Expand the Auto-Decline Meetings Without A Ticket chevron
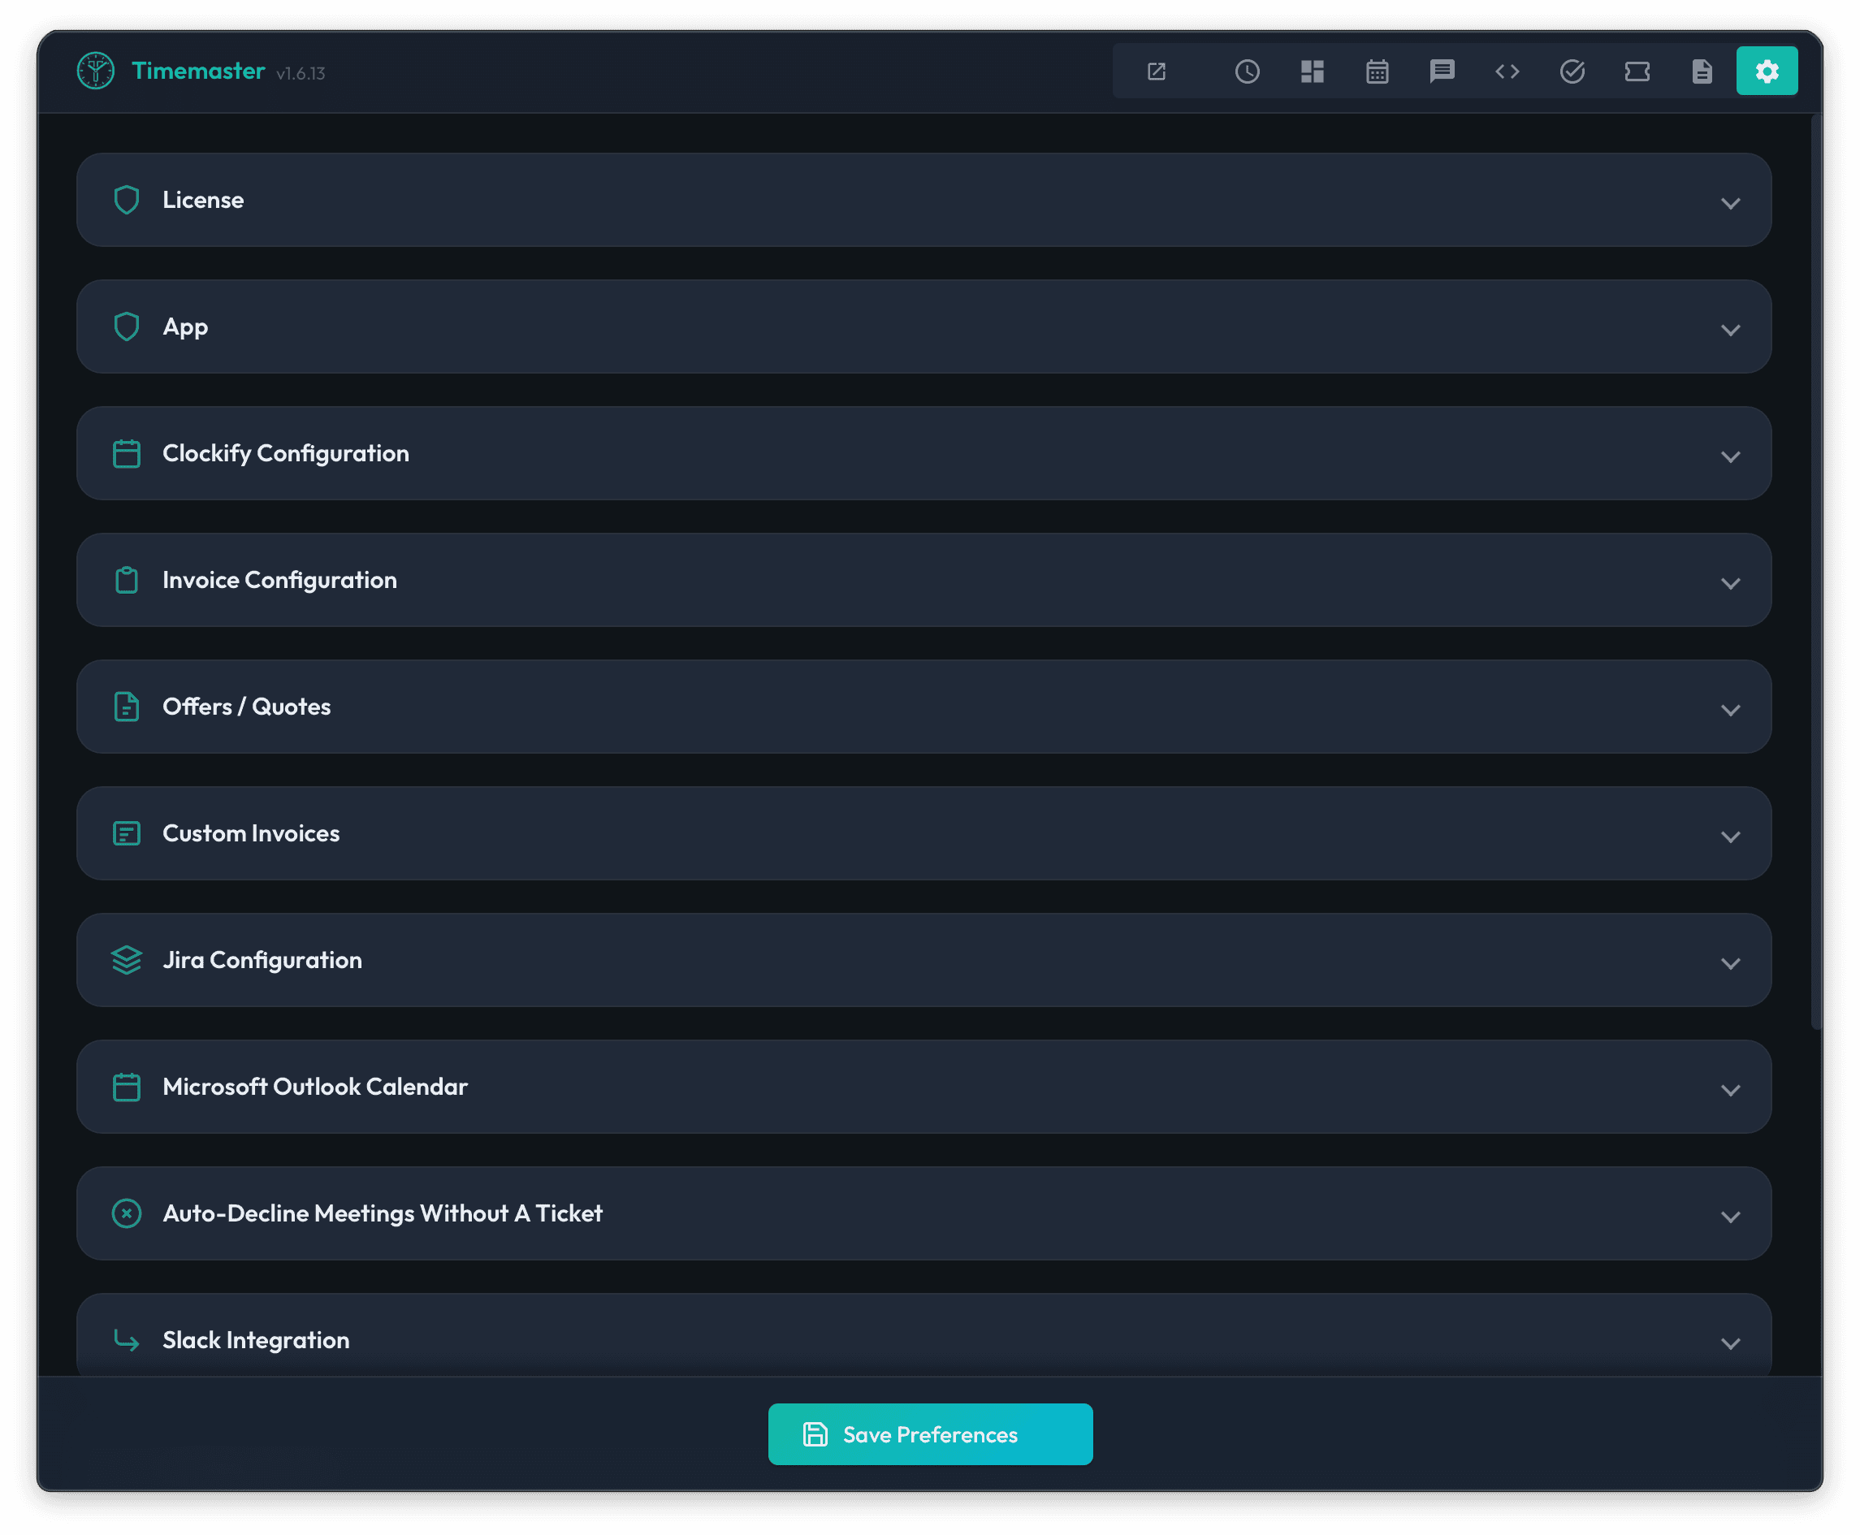The height and width of the screenshot is (1535, 1860). 1730,1217
